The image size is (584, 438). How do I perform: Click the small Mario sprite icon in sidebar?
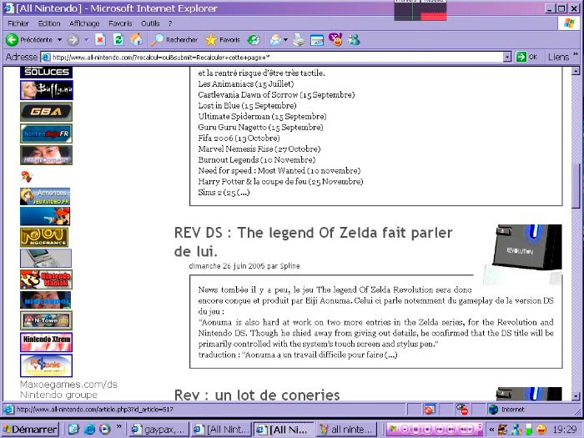point(27,177)
